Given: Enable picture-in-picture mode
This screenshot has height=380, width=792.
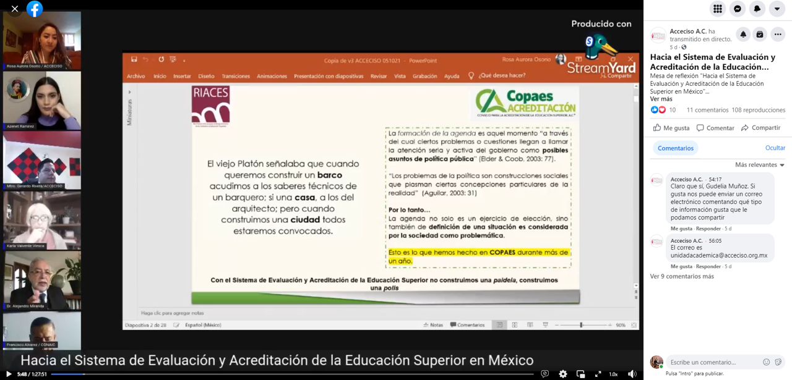Looking at the screenshot, I should (580, 374).
